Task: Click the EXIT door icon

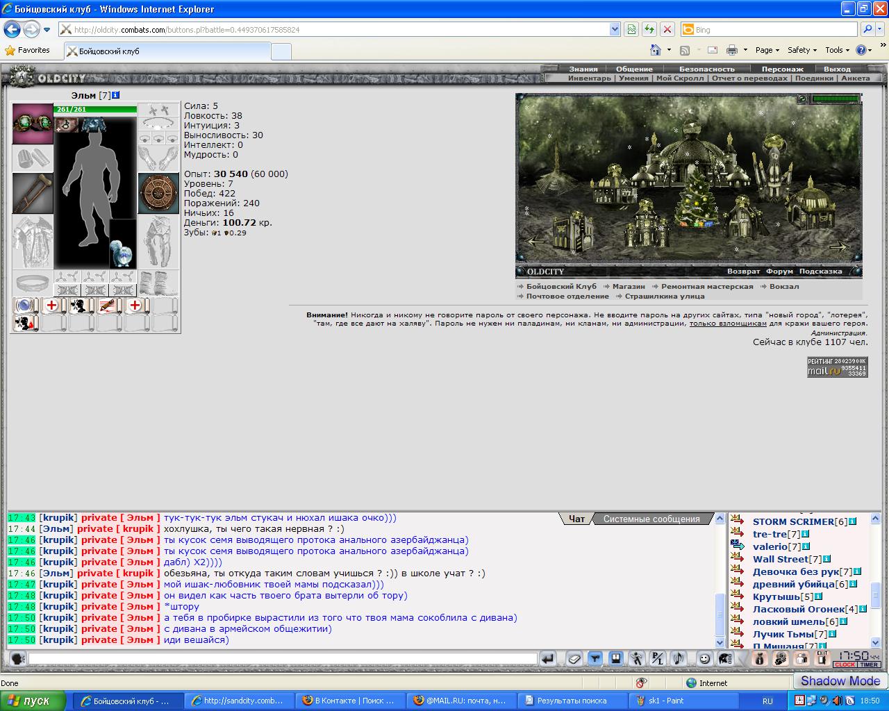Action: pos(822,659)
